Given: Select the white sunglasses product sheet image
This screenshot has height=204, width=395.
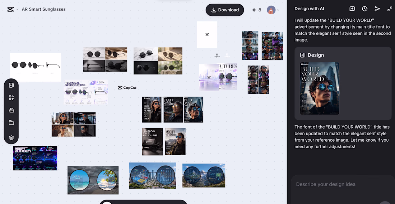Looking at the screenshot, I should [x=36, y=67].
